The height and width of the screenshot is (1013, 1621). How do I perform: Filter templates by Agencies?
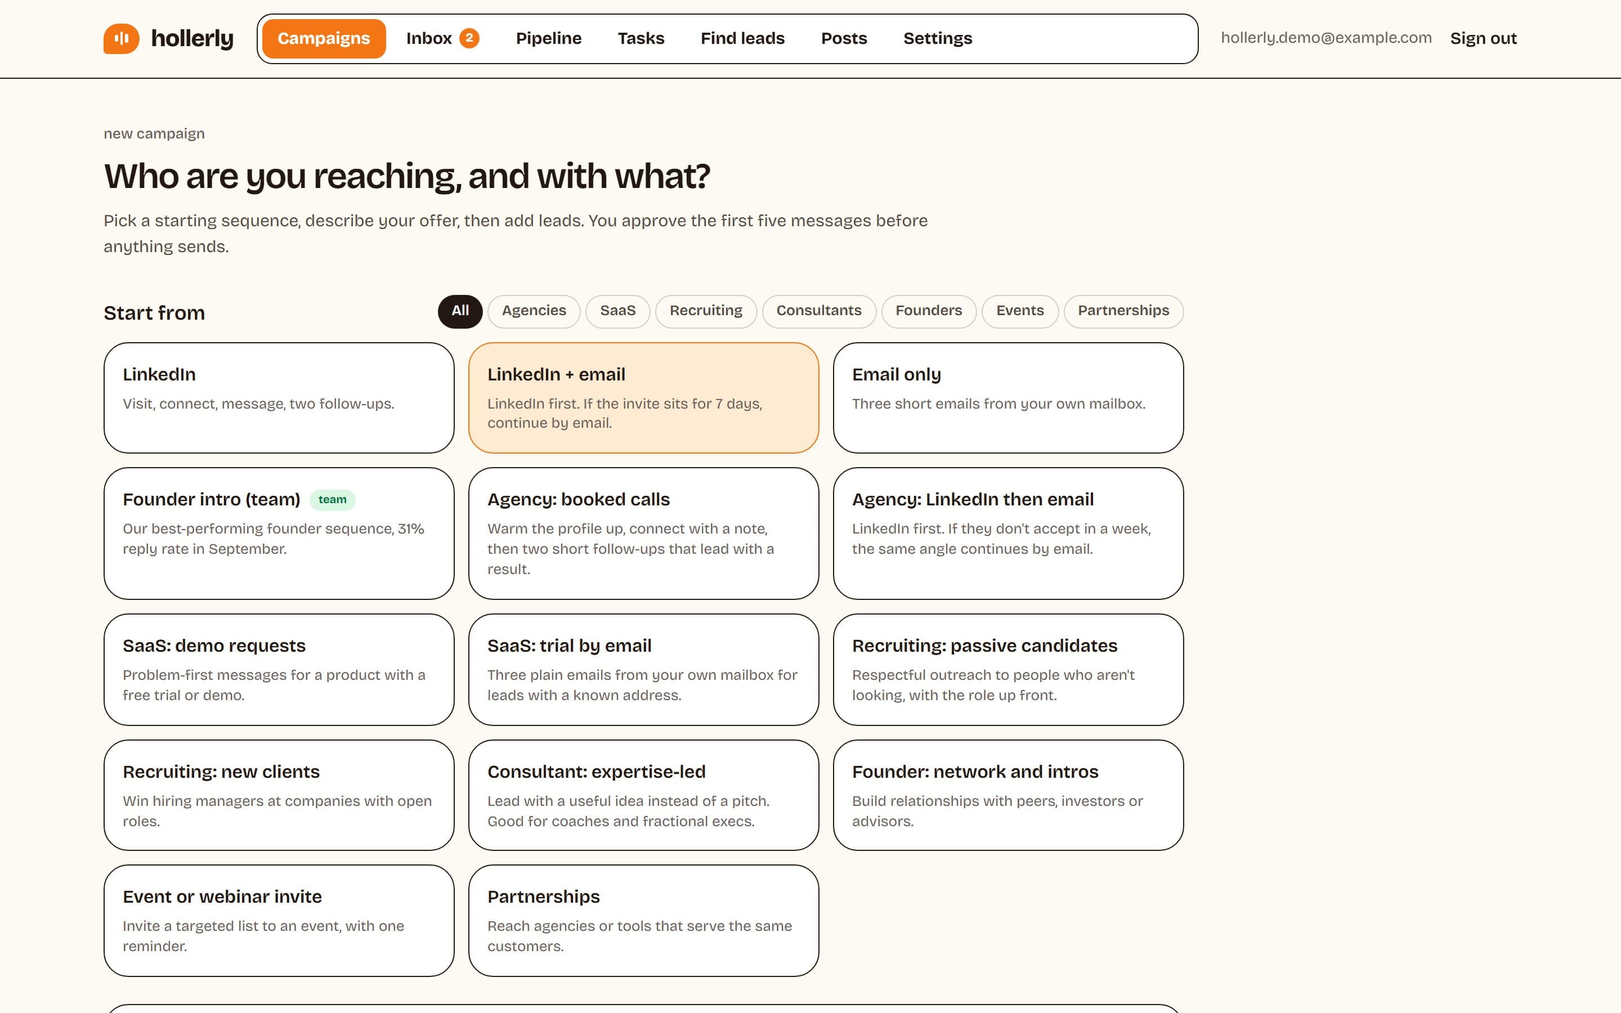(x=534, y=311)
